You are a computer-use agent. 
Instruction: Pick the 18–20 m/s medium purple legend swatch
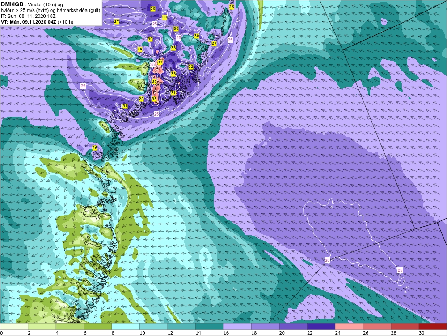[266, 326]
